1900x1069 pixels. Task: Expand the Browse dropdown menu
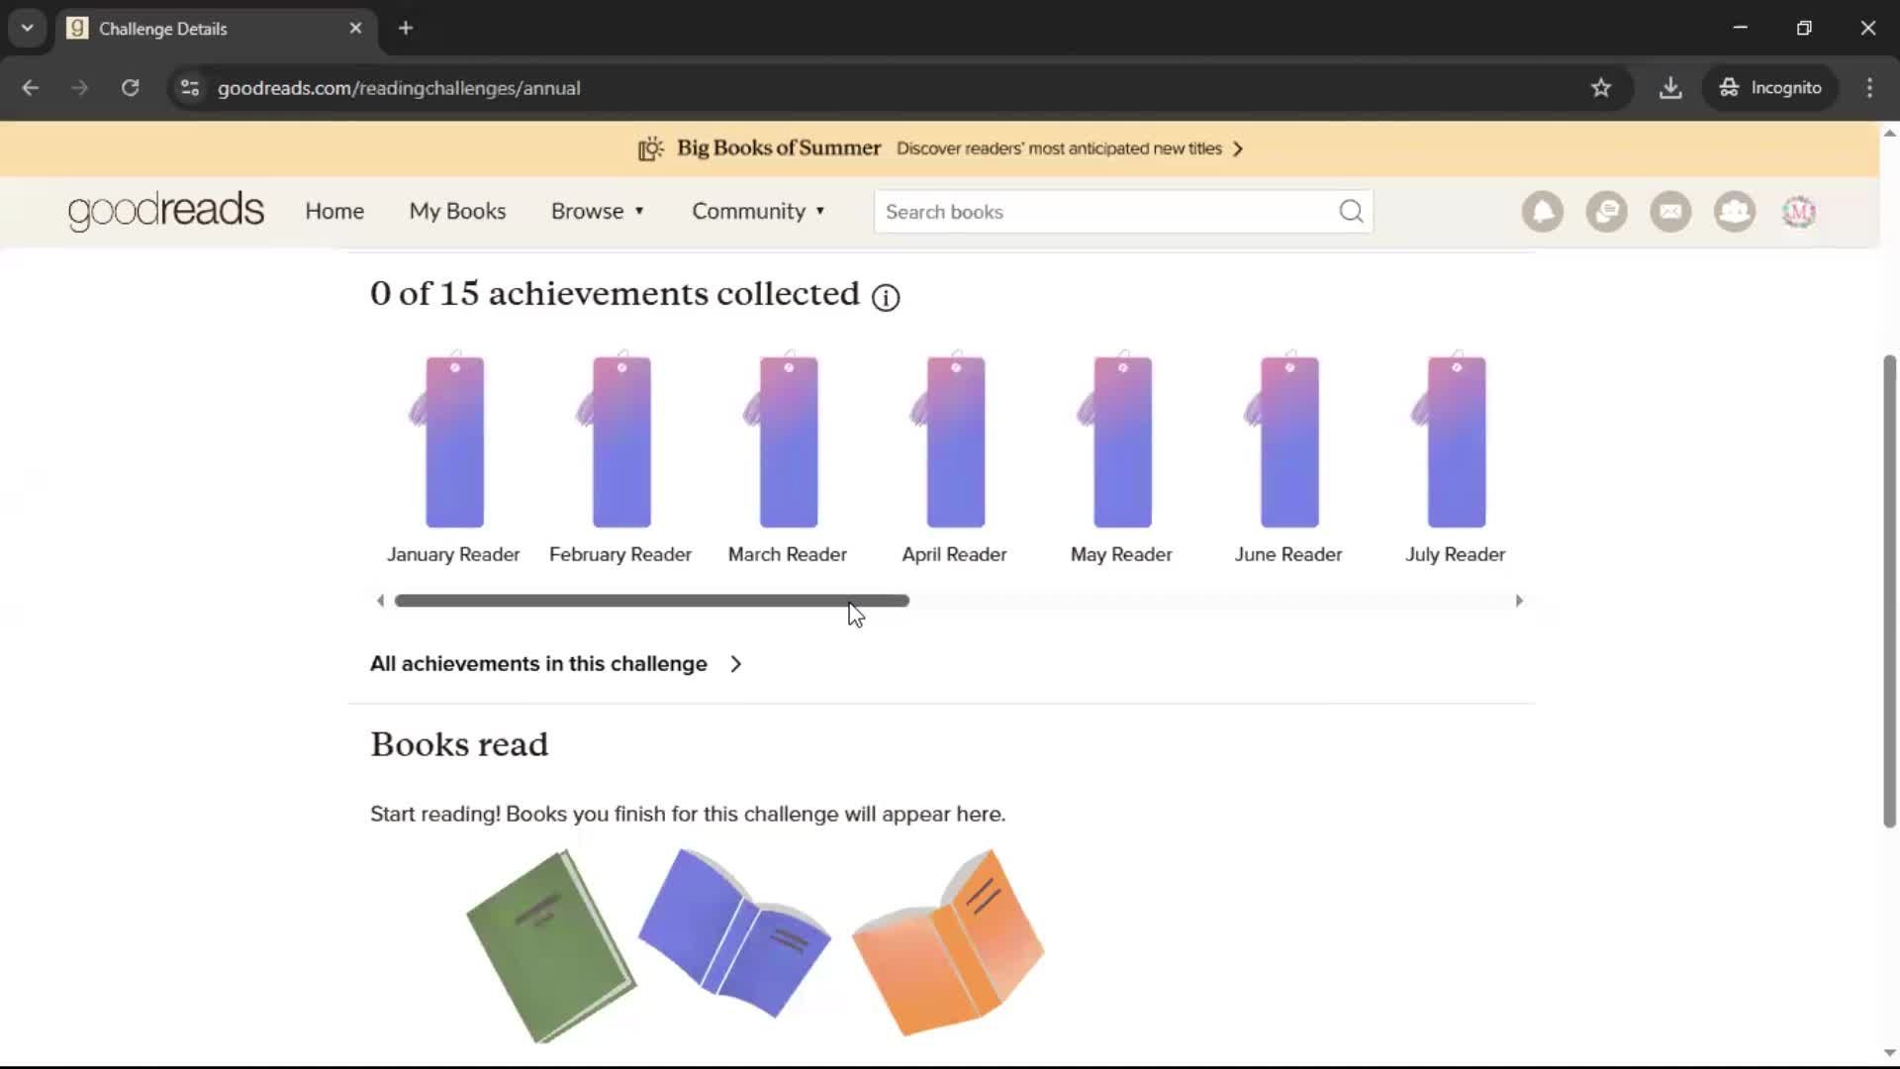pos(597,211)
